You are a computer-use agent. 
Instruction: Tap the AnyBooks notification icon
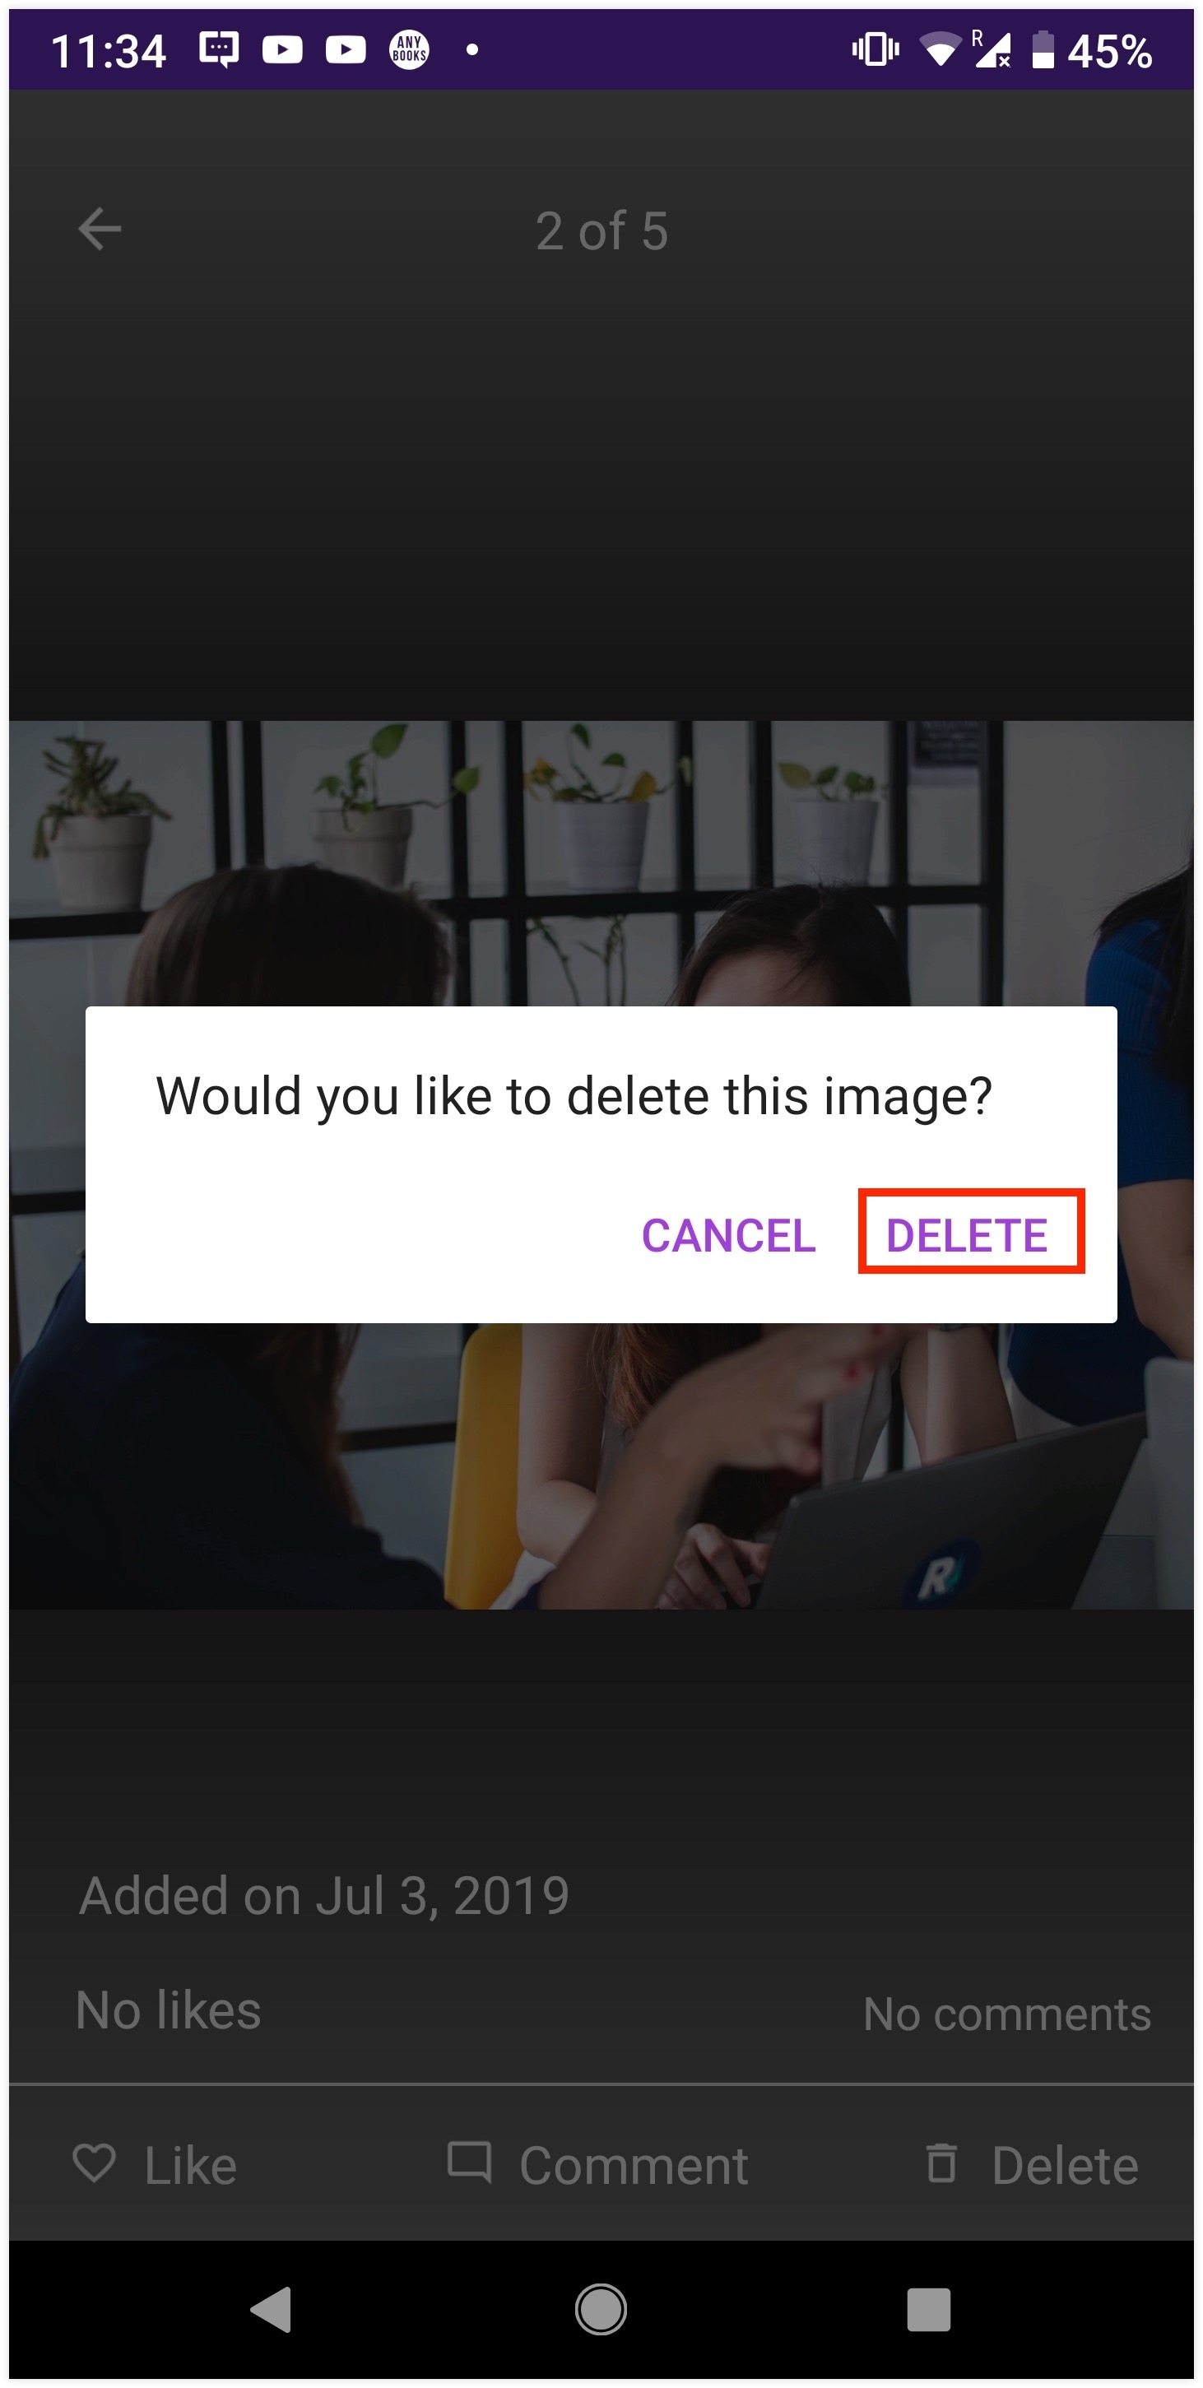(409, 49)
